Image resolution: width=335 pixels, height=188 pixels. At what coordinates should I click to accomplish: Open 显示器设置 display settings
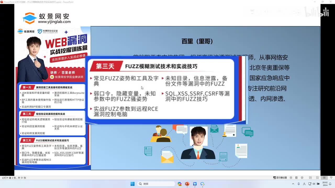[280, 178]
